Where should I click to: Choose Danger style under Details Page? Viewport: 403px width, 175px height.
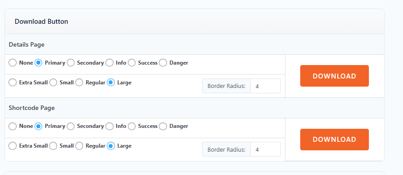pos(163,63)
